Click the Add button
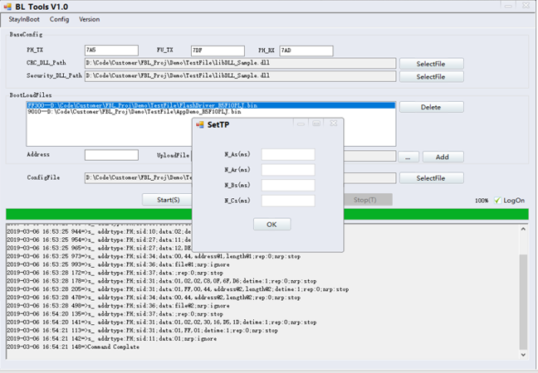This screenshot has height=373, width=538. click(443, 157)
